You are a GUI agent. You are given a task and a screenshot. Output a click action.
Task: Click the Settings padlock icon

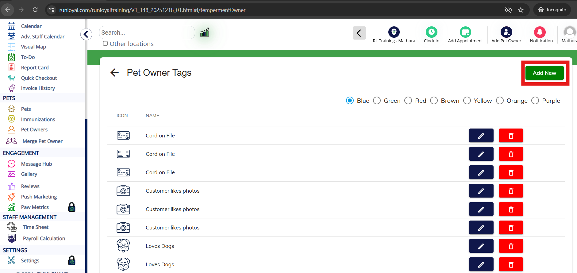[x=72, y=260]
